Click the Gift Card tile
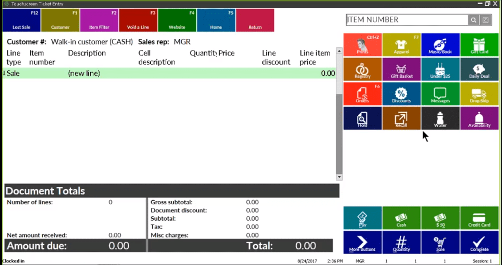Image resolution: width=502 pixels, height=265 pixels. click(479, 45)
